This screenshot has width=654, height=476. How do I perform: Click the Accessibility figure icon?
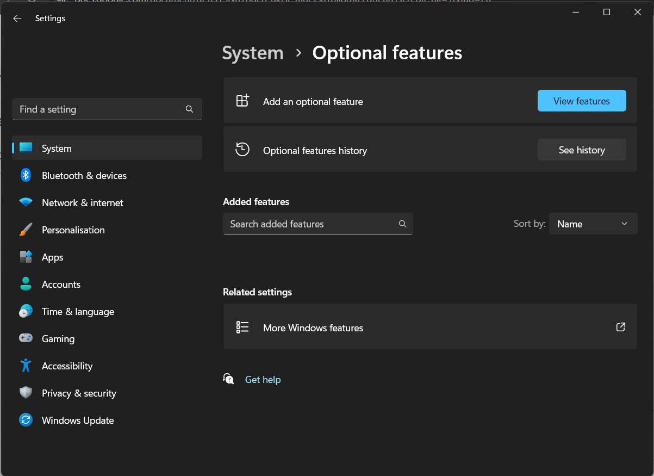click(26, 366)
